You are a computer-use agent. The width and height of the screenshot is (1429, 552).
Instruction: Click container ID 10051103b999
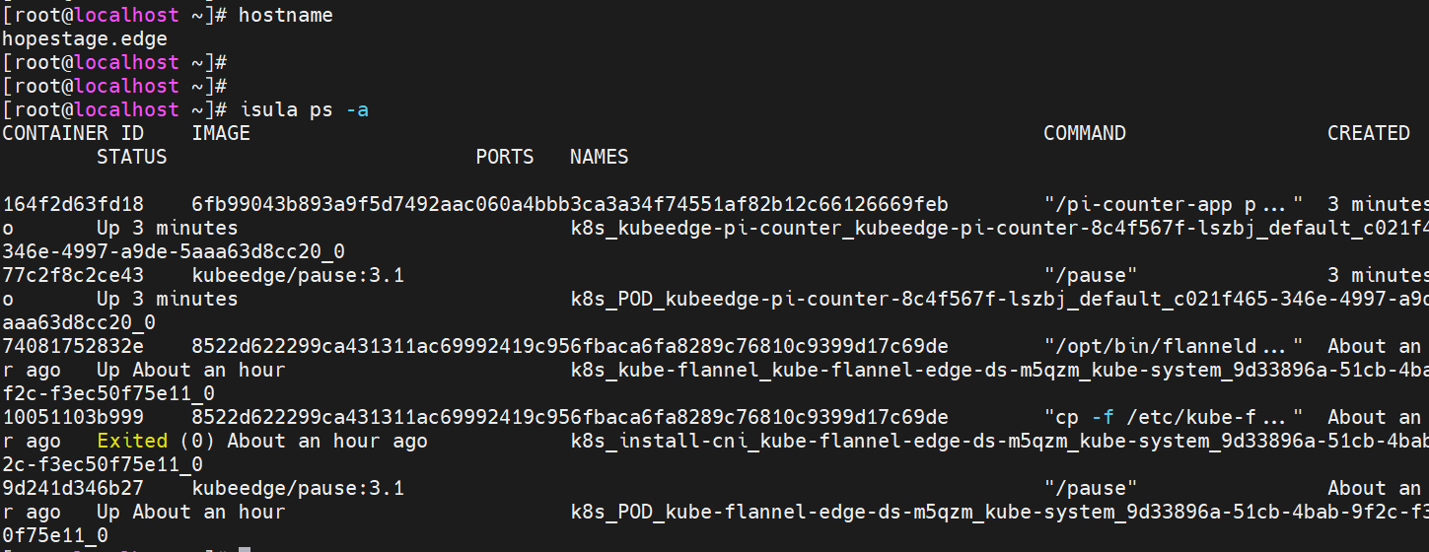73,417
